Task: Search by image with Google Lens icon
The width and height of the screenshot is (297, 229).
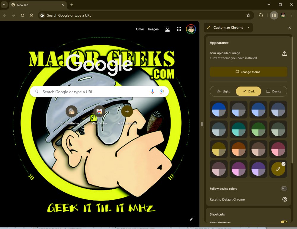Action: pos(162,92)
